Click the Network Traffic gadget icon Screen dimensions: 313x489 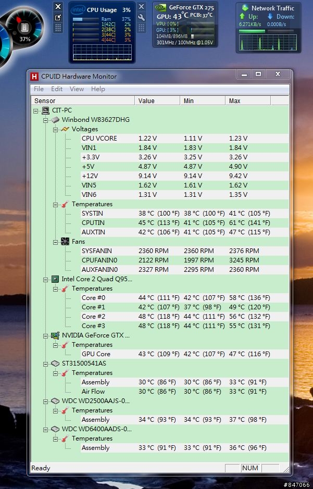[245, 7]
